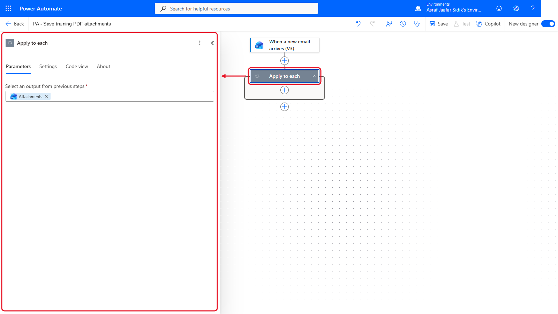Add an action inside Apply to each
The image size is (558, 314).
pos(285,90)
